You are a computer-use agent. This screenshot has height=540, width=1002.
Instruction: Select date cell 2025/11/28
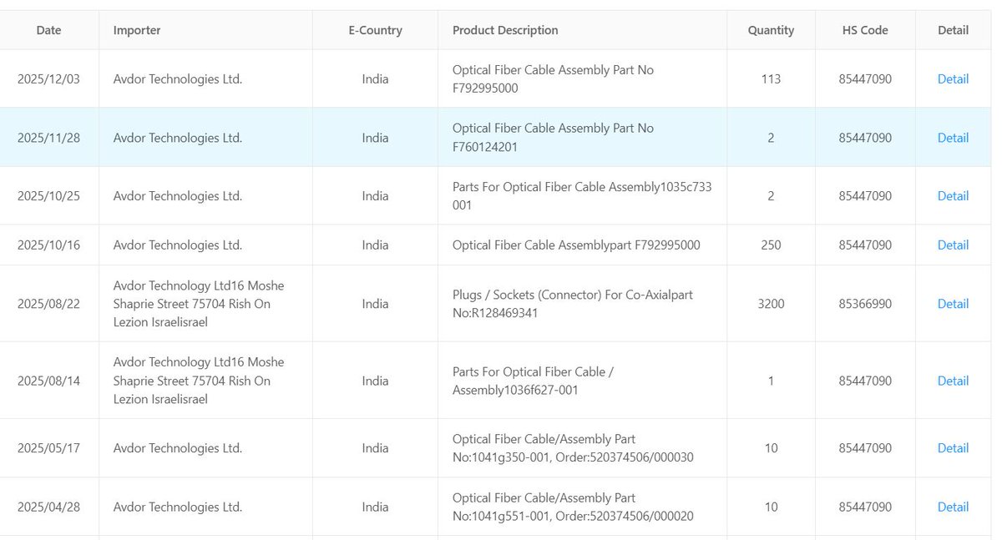[48, 138]
